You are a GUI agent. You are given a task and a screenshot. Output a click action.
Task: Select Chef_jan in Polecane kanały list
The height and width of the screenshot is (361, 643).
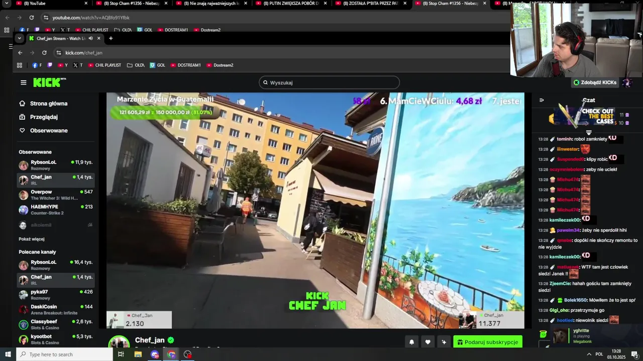(56, 280)
